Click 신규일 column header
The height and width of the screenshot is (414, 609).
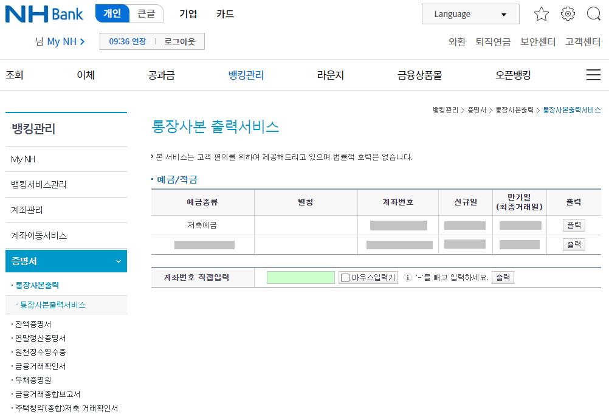(x=466, y=202)
